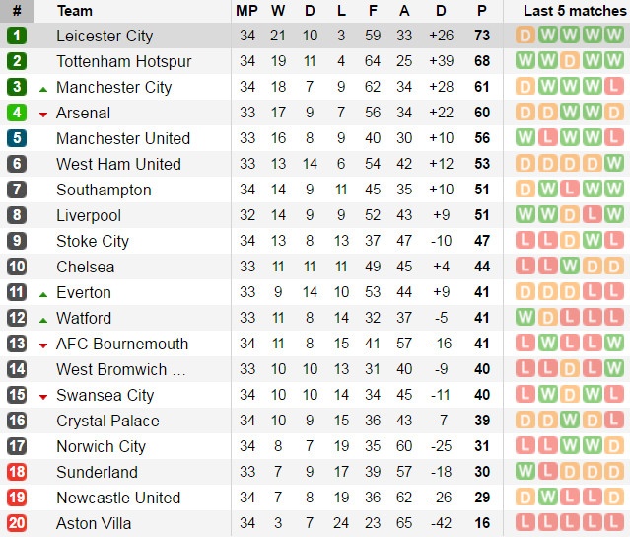The width and height of the screenshot is (630, 537).
Task: Sort table by MP column header
Action: 246,11
